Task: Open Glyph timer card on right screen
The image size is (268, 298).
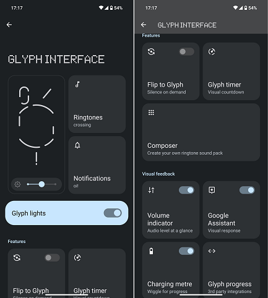Action: click(x=231, y=71)
